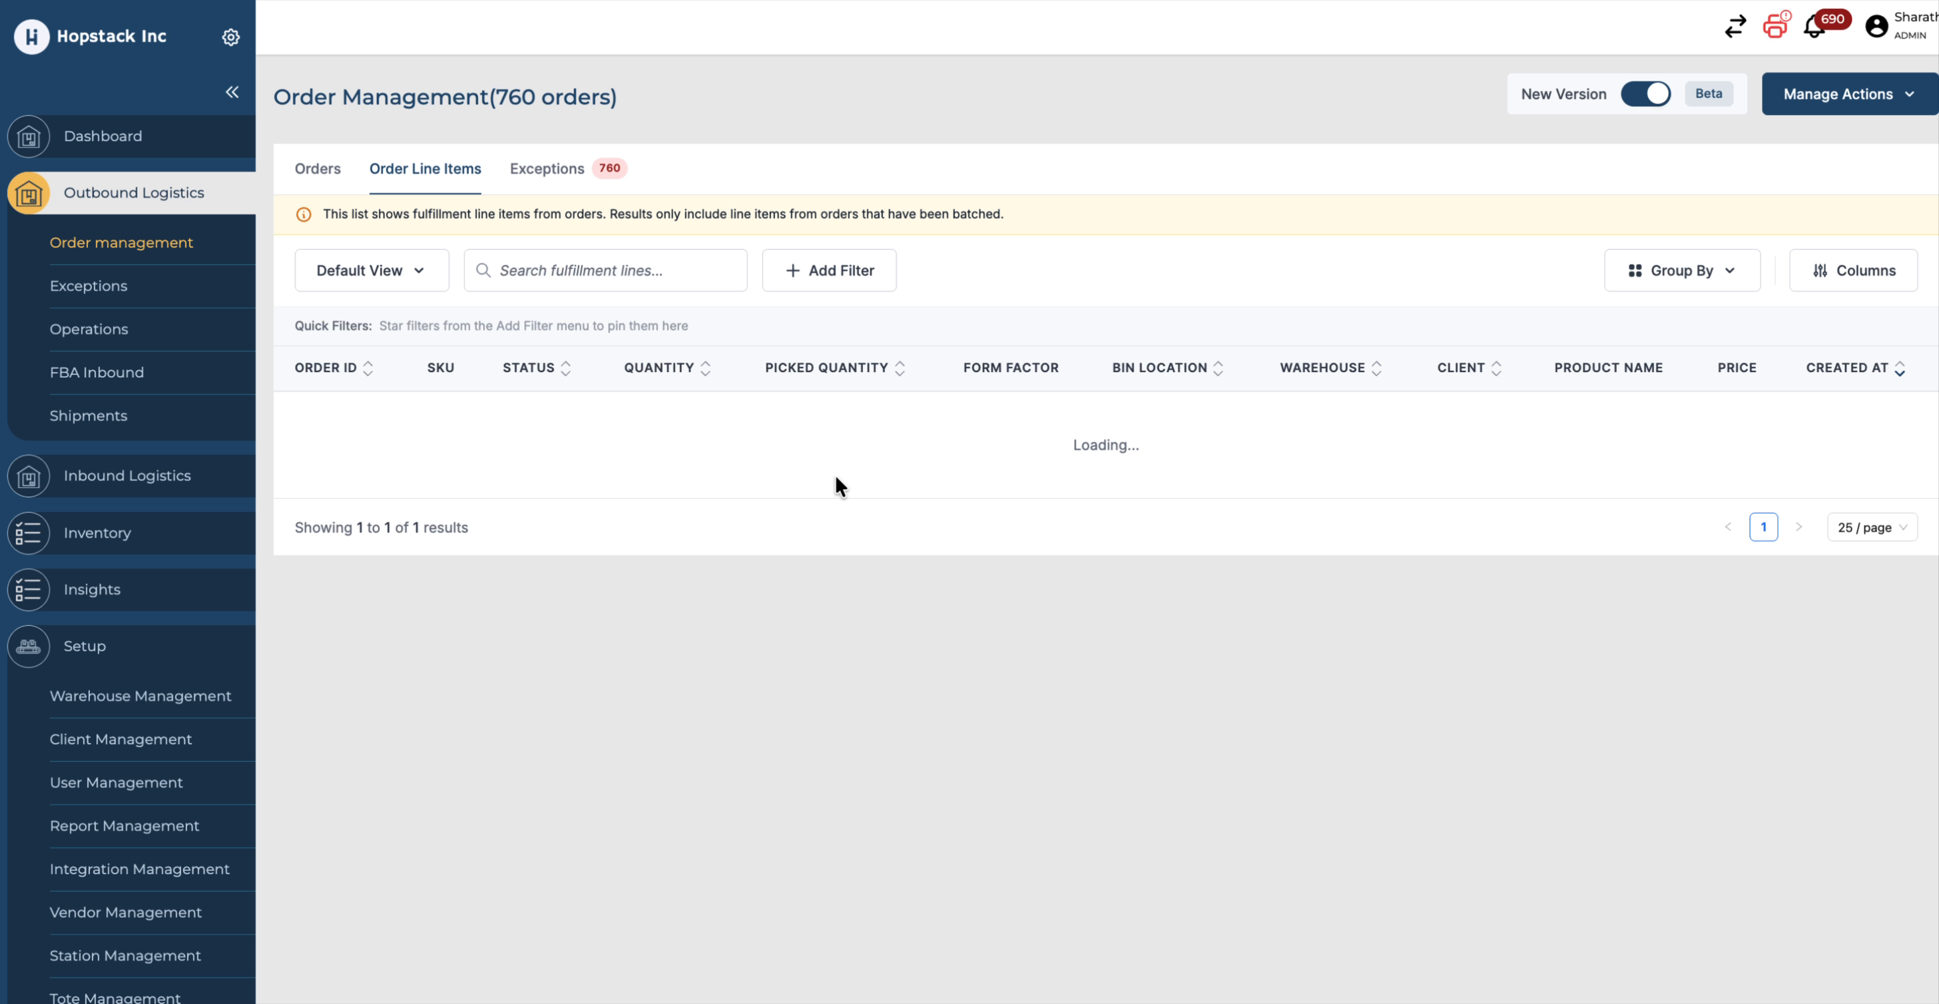
Task: Open Integration Management link
Action: click(x=139, y=870)
